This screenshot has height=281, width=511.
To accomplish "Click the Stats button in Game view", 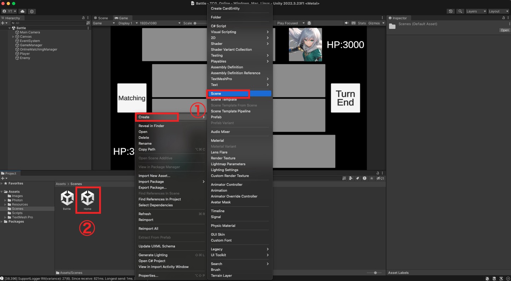I will coord(362,23).
